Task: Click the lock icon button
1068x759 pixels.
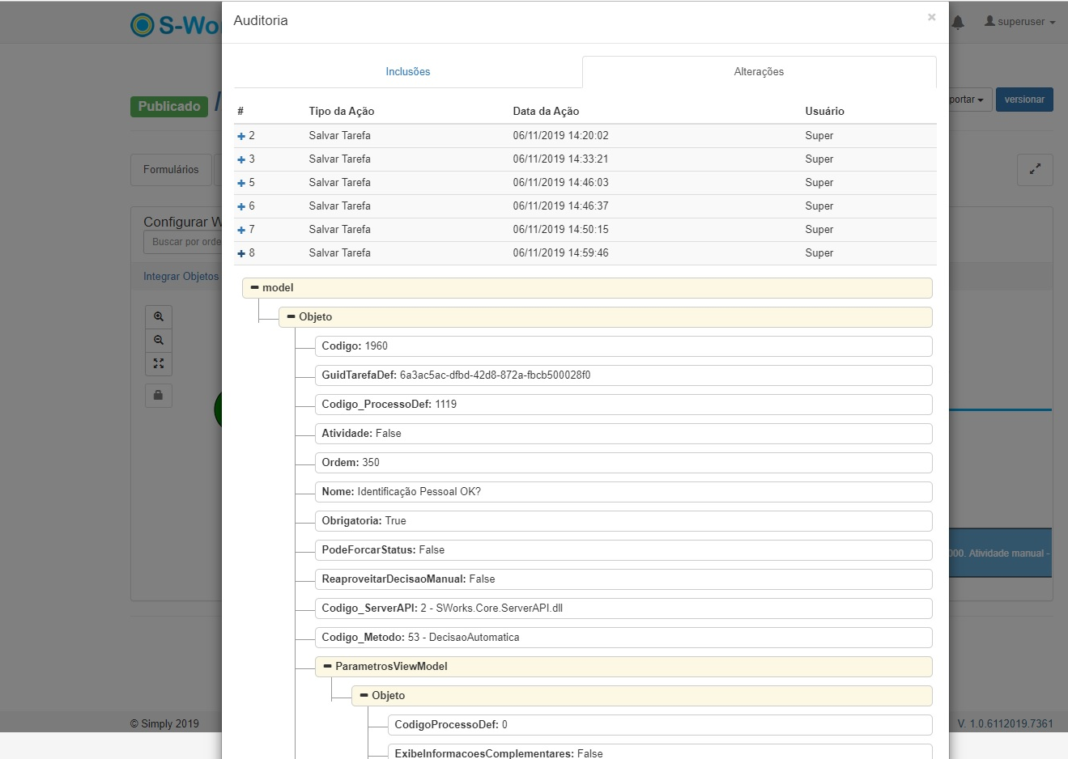Action: 159,395
